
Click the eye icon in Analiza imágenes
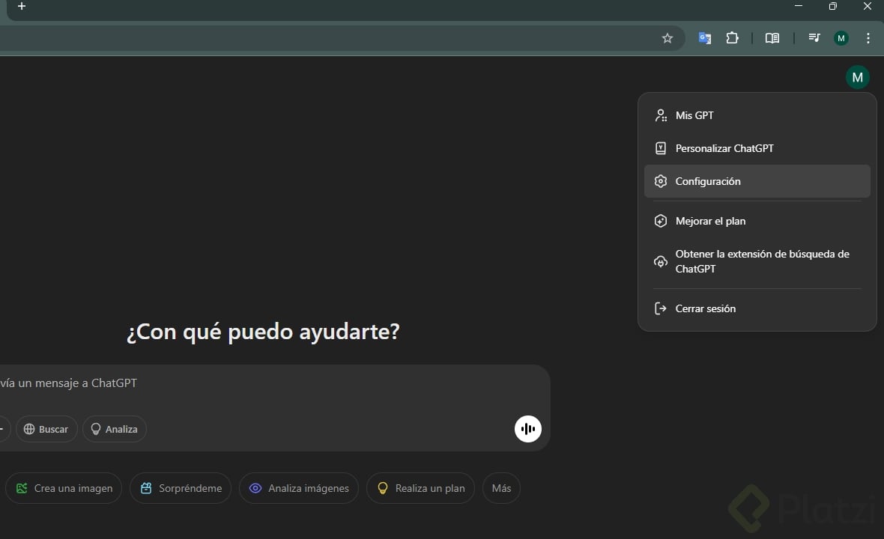click(255, 488)
